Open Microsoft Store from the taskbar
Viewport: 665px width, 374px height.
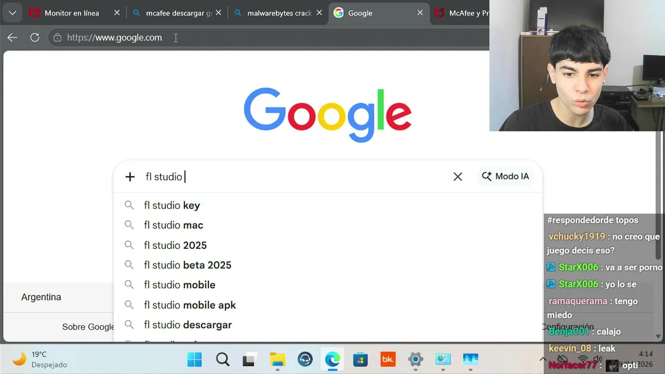tap(360, 359)
